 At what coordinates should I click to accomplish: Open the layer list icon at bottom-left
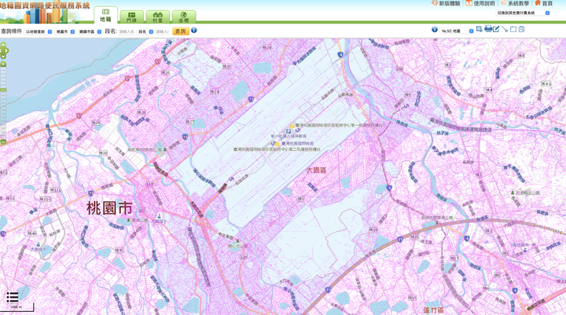tap(13, 297)
